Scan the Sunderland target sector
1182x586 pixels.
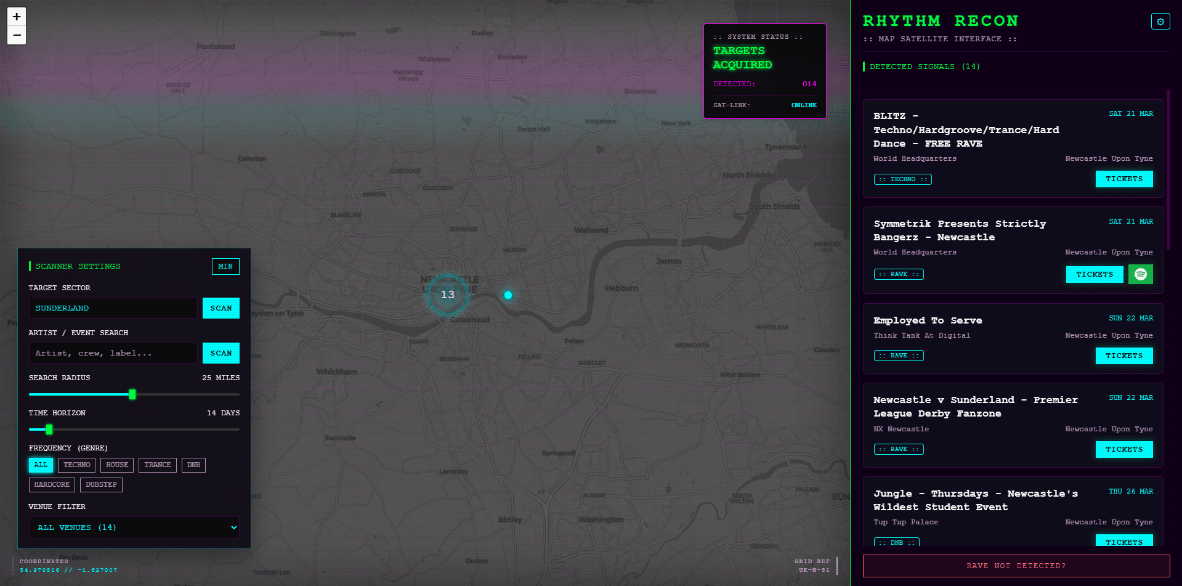click(221, 308)
